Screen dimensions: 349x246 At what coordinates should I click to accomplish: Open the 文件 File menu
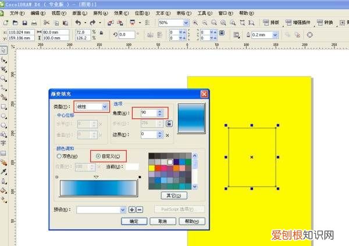coord(17,13)
